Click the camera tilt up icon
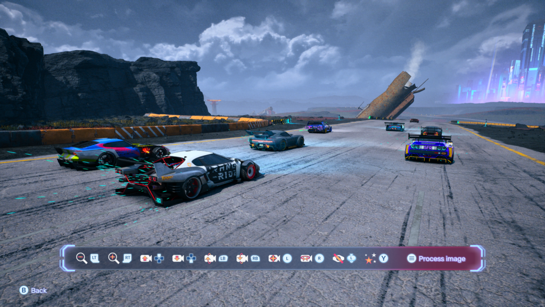Screen dimensions: 545x307 pos(210,258)
